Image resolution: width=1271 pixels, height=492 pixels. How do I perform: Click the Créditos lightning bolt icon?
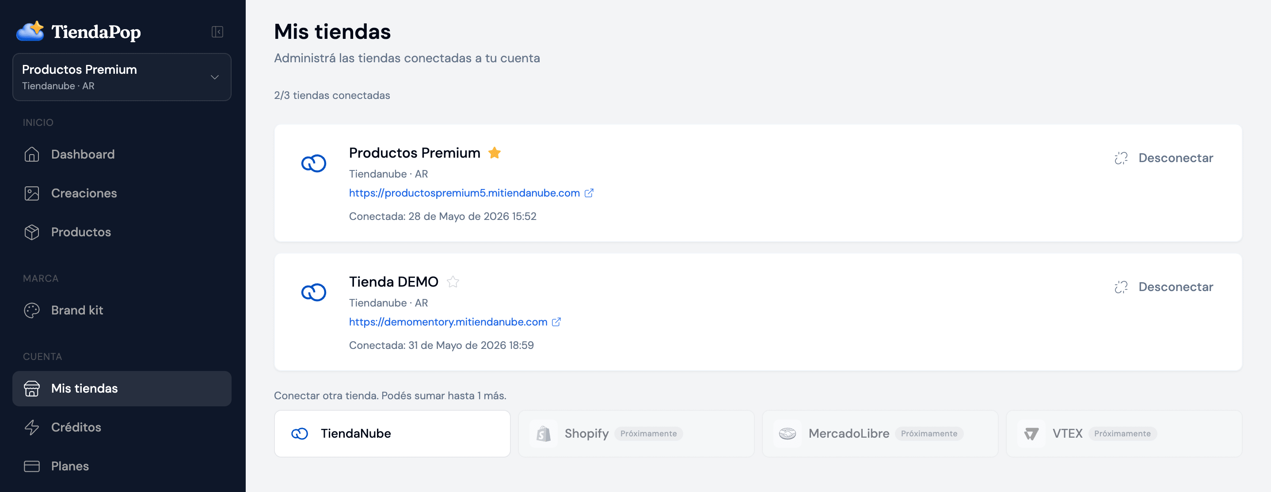coord(31,428)
